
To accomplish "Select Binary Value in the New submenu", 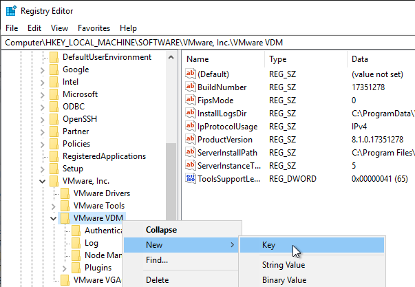I will pos(312,280).
